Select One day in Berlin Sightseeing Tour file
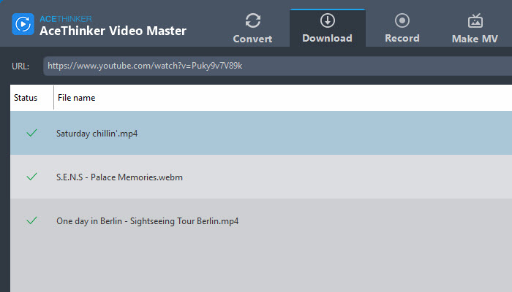512x292 pixels. (x=261, y=220)
